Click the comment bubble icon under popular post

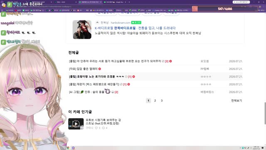[103, 128]
